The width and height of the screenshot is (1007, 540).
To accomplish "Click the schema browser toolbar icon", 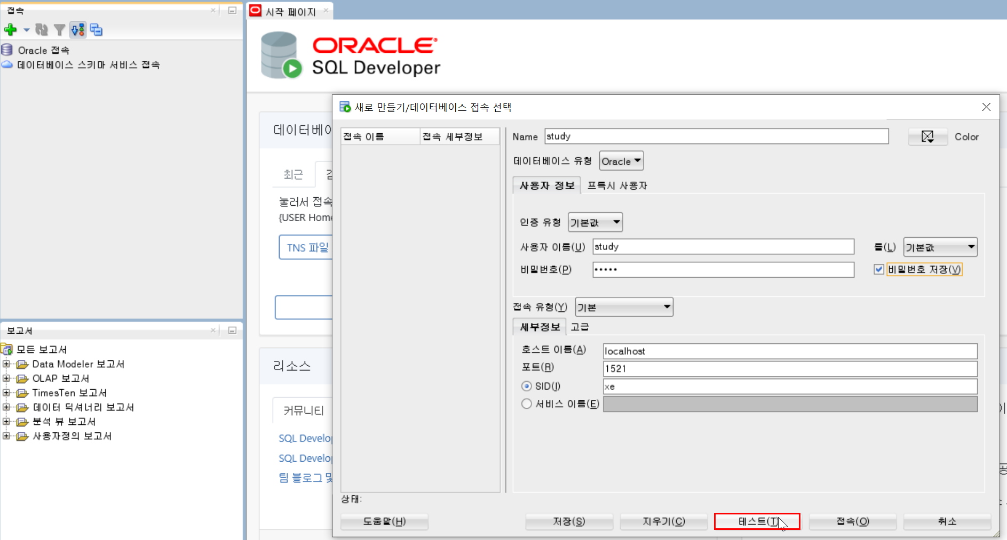I will [x=78, y=30].
